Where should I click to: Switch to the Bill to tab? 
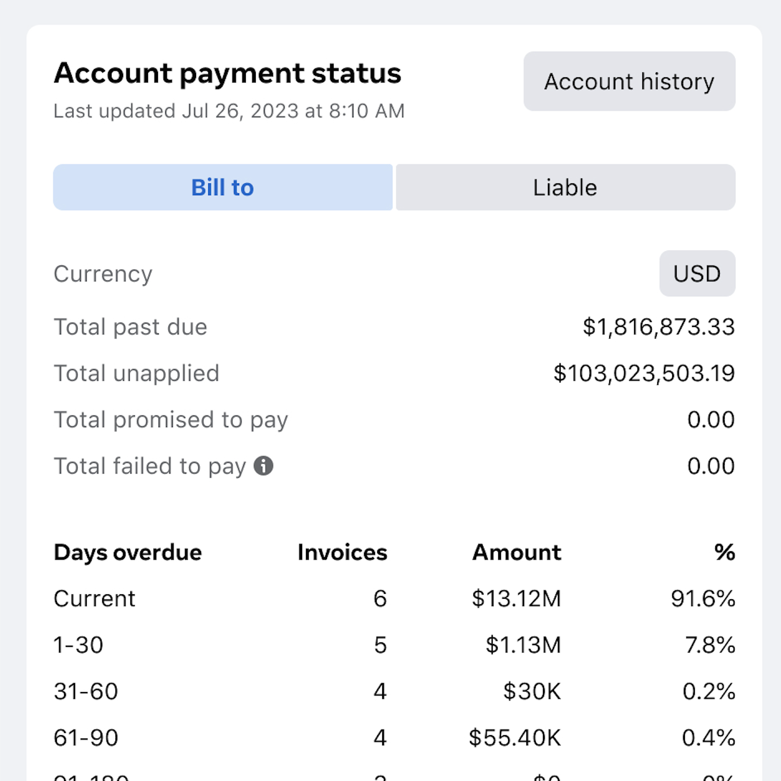pyautogui.click(x=223, y=188)
